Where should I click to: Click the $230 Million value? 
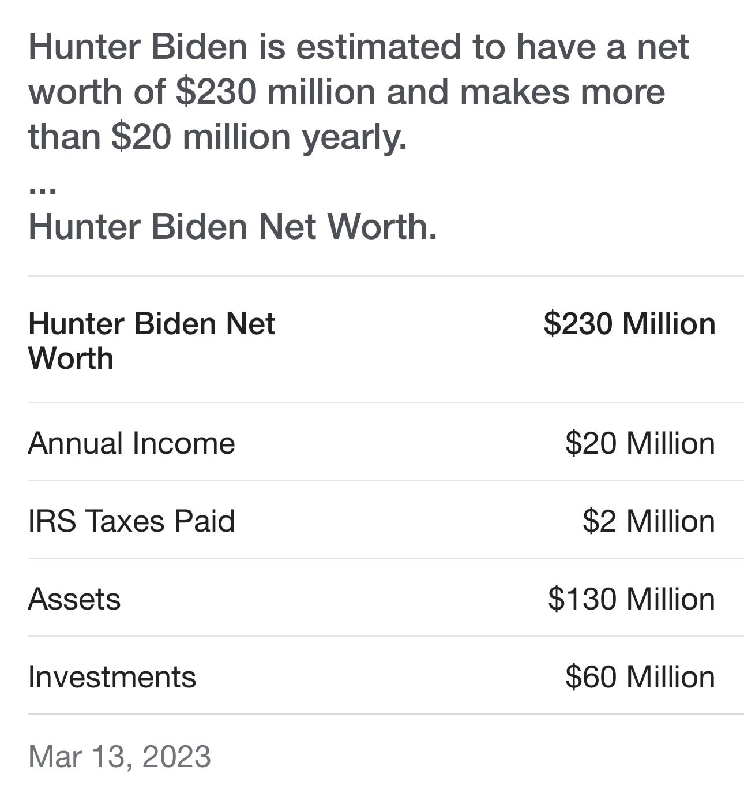click(x=629, y=323)
